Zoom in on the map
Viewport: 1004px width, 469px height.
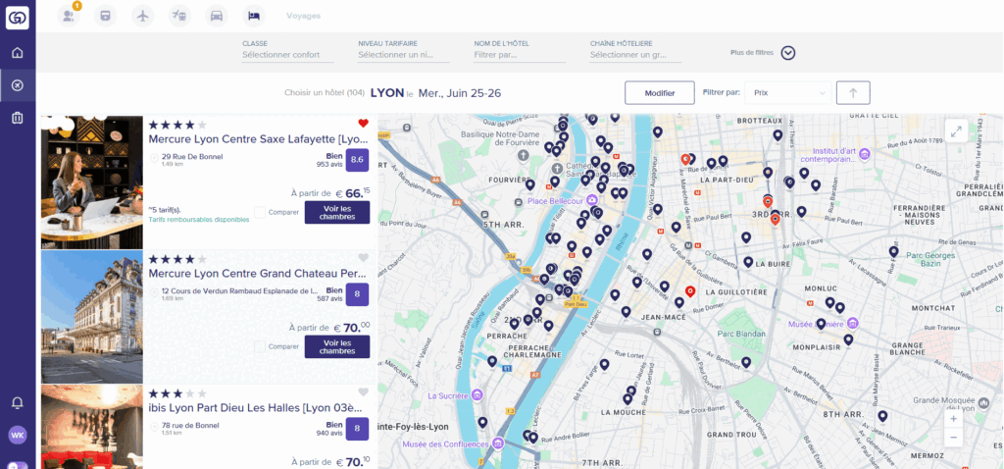point(953,417)
